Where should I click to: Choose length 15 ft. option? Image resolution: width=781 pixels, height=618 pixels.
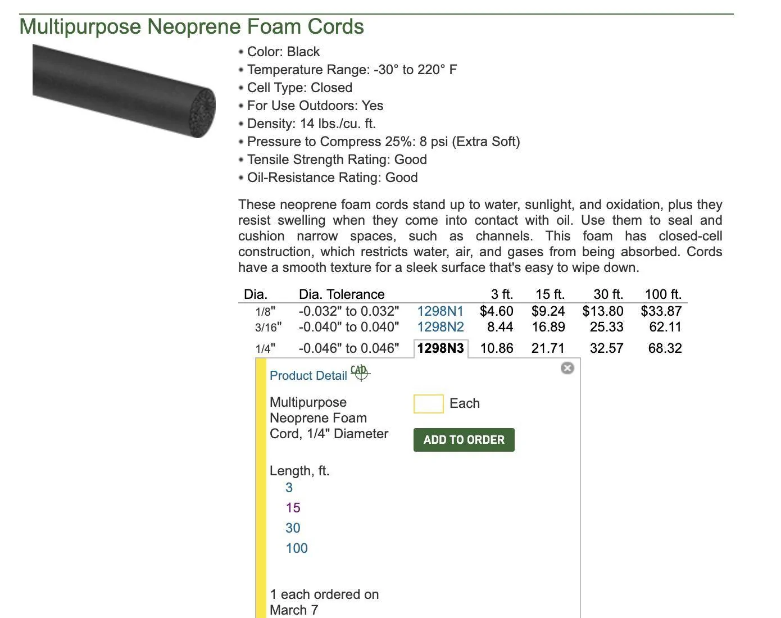293,508
